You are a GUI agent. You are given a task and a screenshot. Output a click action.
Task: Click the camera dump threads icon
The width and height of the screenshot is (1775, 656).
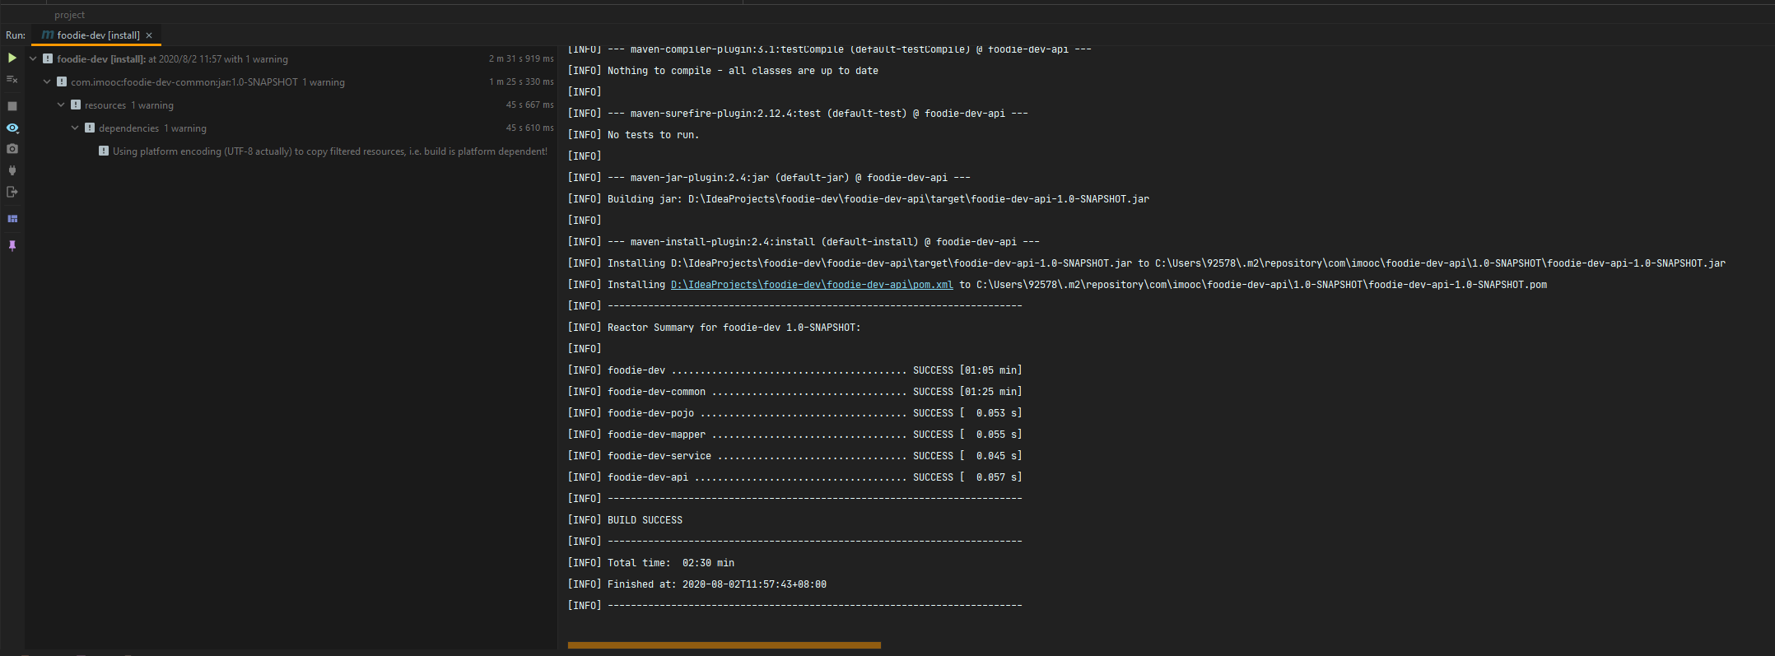[12, 149]
